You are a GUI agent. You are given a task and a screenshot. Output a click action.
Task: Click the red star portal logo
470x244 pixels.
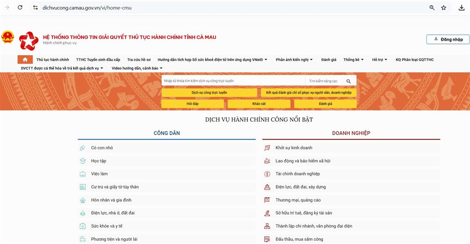click(x=28, y=40)
